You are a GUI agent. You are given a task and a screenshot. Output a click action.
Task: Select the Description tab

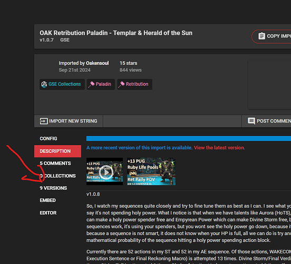point(57,151)
